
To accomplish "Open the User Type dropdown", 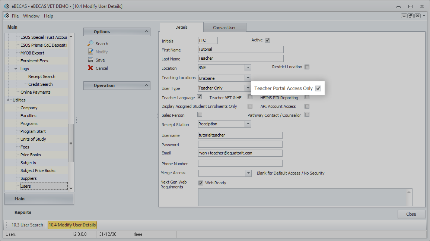I will coord(248,88).
